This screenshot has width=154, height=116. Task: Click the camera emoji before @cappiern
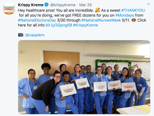click(21, 35)
